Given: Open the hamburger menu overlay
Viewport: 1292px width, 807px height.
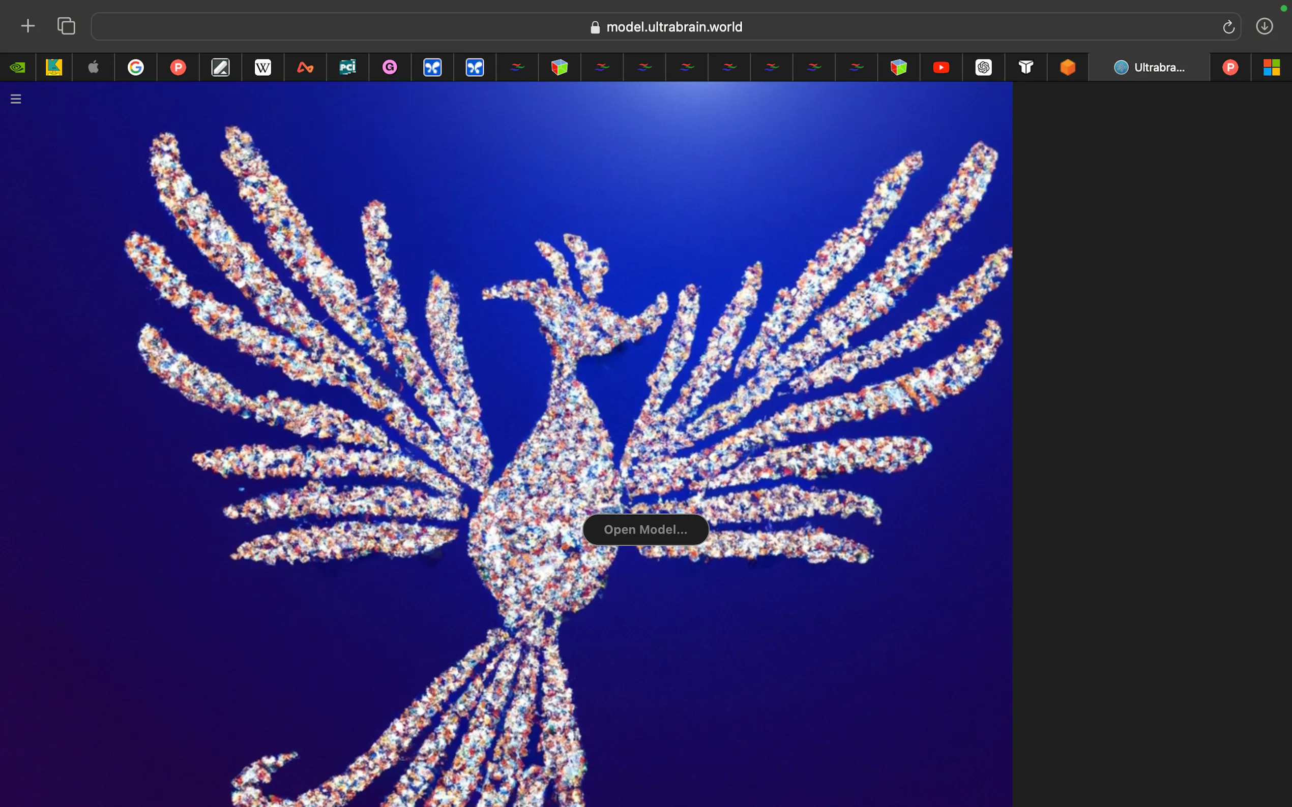Looking at the screenshot, I should click(x=15, y=99).
